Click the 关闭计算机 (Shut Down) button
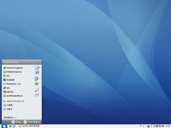Image resolution: width=171 pixels, height=128 pixels. (32, 122)
